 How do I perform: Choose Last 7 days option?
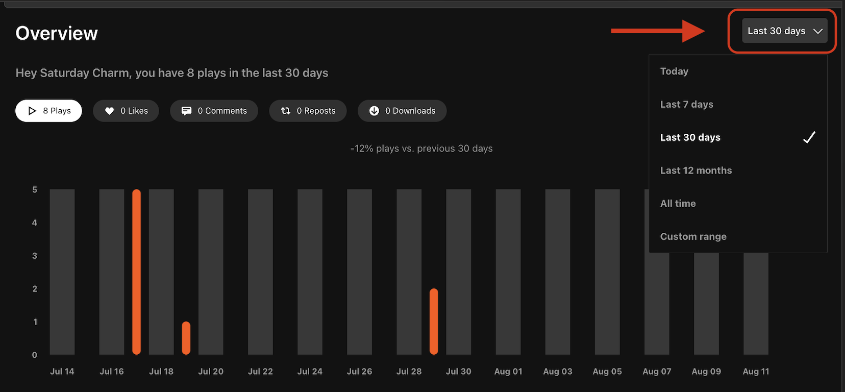(686, 104)
